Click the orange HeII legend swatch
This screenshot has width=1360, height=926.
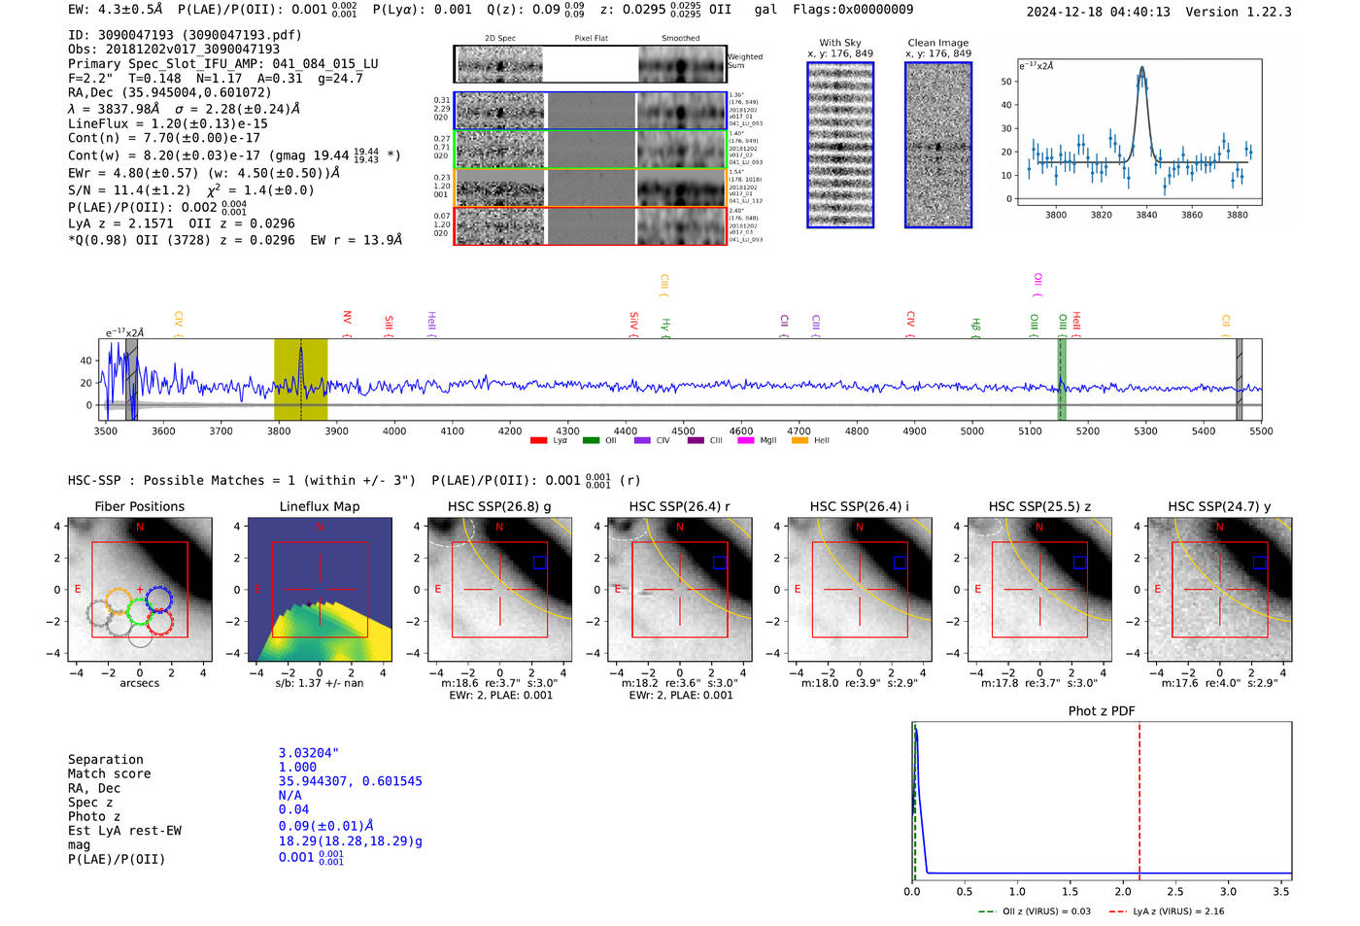799,440
